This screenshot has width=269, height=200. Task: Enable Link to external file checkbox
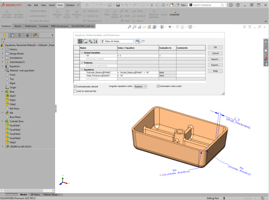click(x=75, y=91)
